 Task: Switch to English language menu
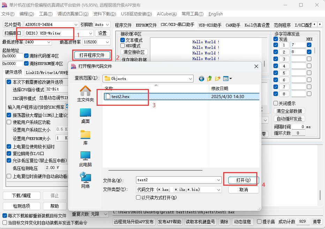pyautogui.click(x=216, y=14)
